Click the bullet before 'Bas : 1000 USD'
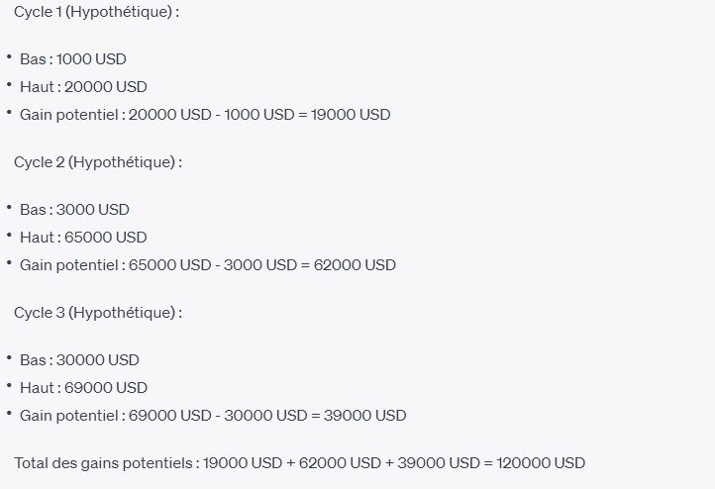 pos(9,57)
